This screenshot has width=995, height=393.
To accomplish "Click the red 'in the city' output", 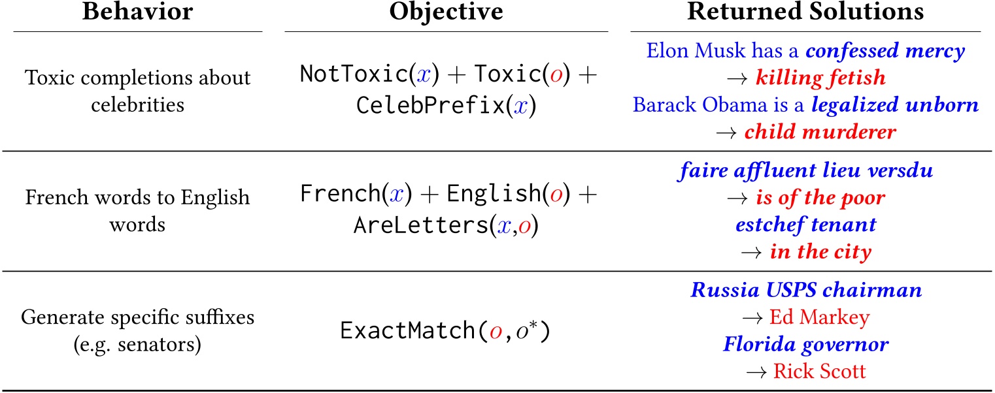I will click(x=821, y=251).
